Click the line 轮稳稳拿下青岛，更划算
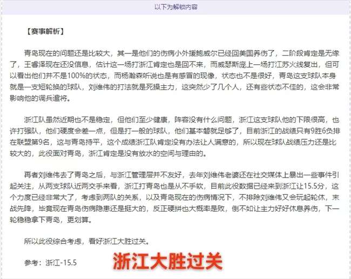Image resolution: width=351 pixels, height=279 pixels. click(x=51, y=220)
